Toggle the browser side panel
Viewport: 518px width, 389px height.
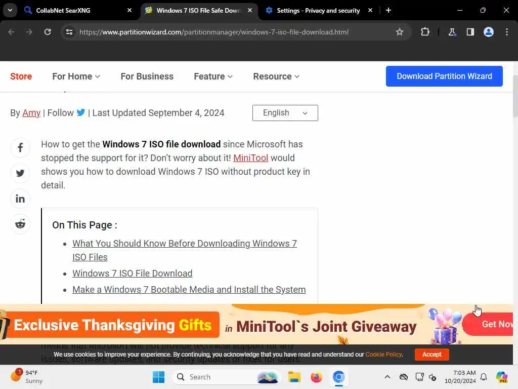pos(470,32)
